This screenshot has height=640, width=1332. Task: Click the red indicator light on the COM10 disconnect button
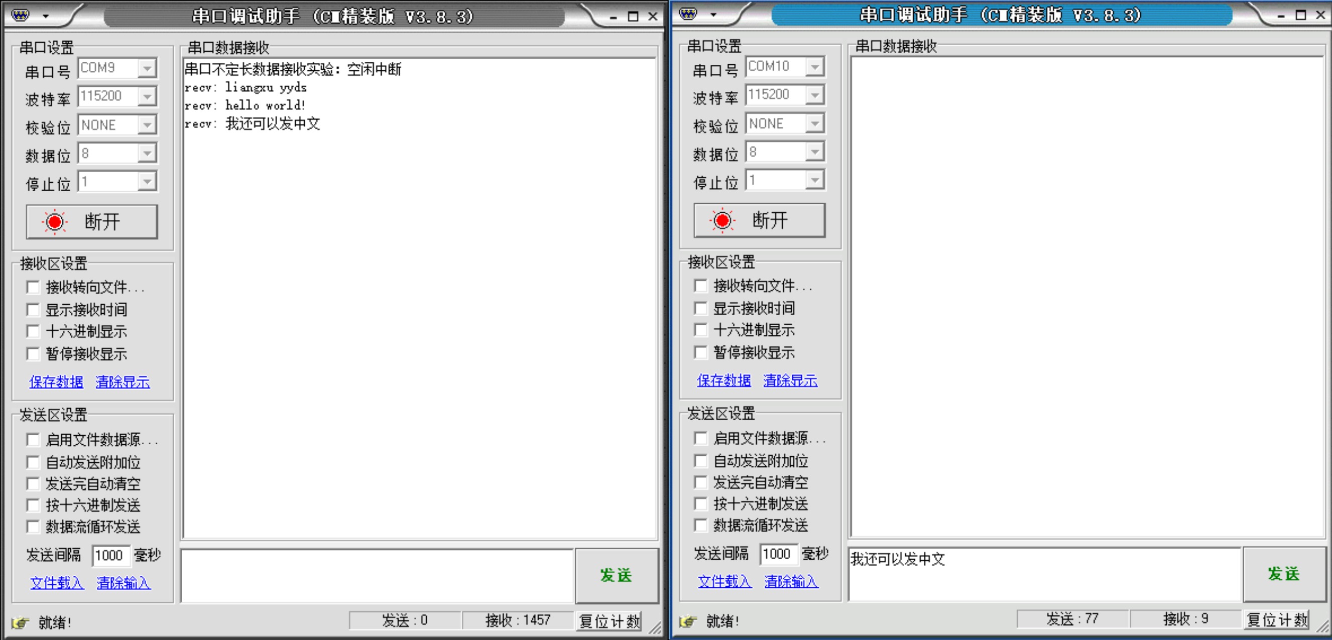pos(722,221)
